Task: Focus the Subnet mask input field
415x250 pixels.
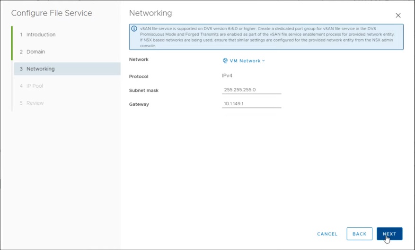Action: 251,90
